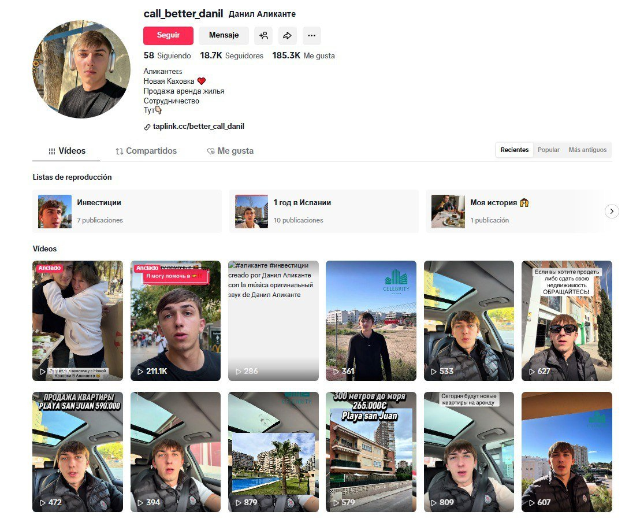Viewport: 629px width, 519px height.
Task: Click the Compartidos repost arrows icon
Action: coord(119,151)
